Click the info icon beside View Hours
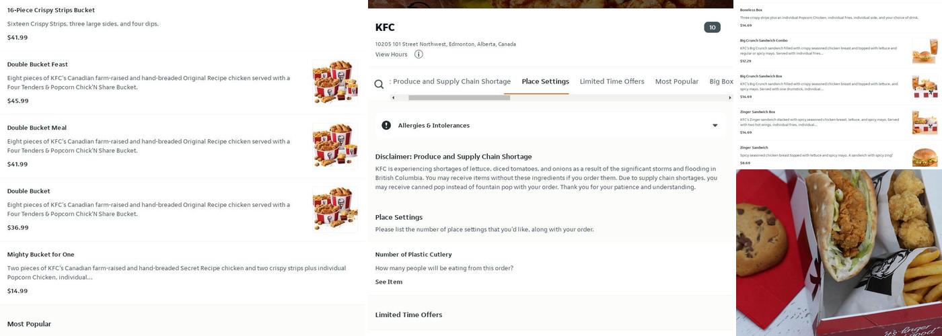The height and width of the screenshot is (336, 942). (x=419, y=54)
